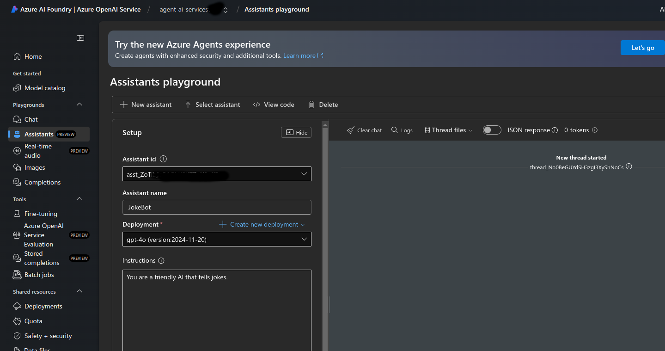The height and width of the screenshot is (351, 665).
Task: Open the Fine-tuning page
Action: [49, 214]
